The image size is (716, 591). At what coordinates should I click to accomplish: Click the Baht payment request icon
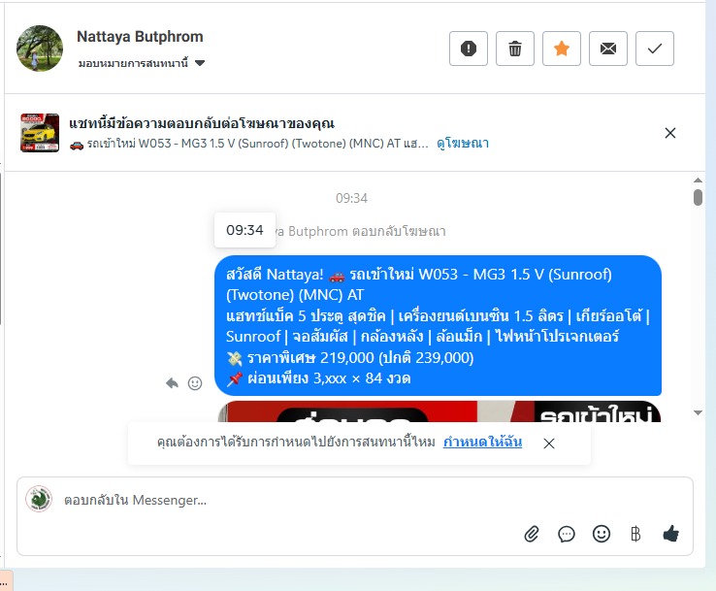coord(635,534)
